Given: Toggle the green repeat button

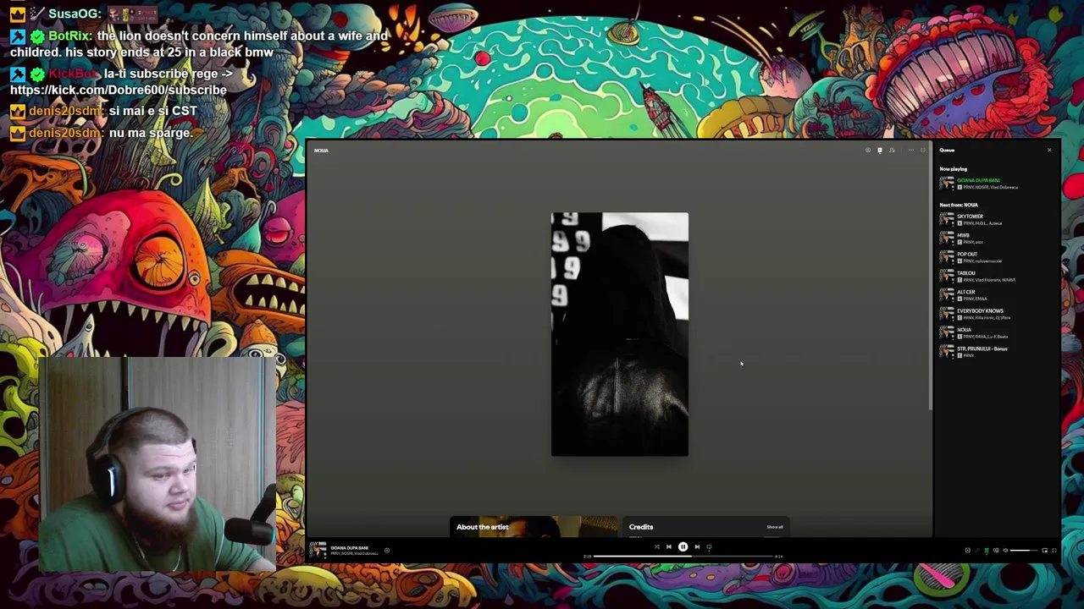Looking at the screenshot, I should [x=709, y=546].
